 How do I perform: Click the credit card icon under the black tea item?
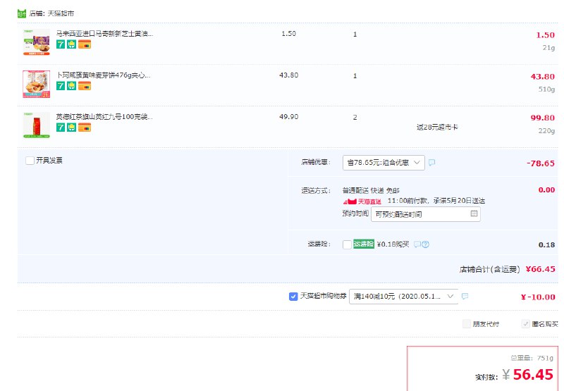[x=85, y=128]
